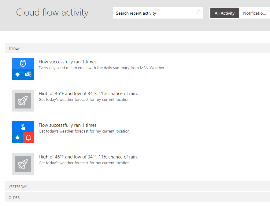The width and height of the screenshot is (270, 206).
Task: Click the MSN Weather sun icon
Action: [x=17, y=74]
